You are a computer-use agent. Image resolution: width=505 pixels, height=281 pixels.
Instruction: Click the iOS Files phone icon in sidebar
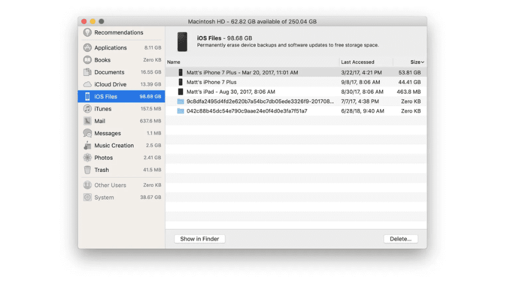88,97
